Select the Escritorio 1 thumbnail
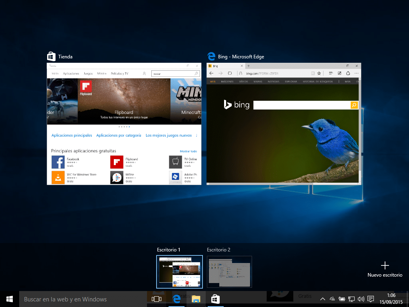This screenshot has height=307, width=409. coord(179,272)
